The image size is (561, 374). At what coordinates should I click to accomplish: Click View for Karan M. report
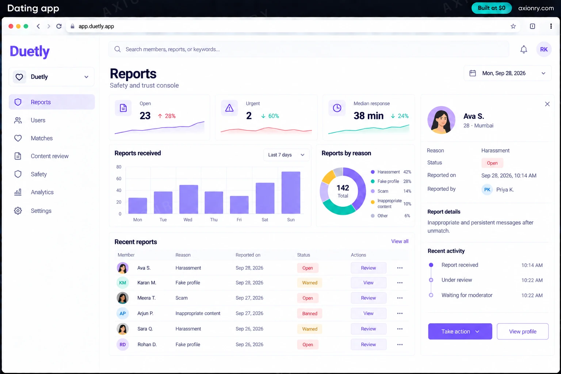coord(369,283)
